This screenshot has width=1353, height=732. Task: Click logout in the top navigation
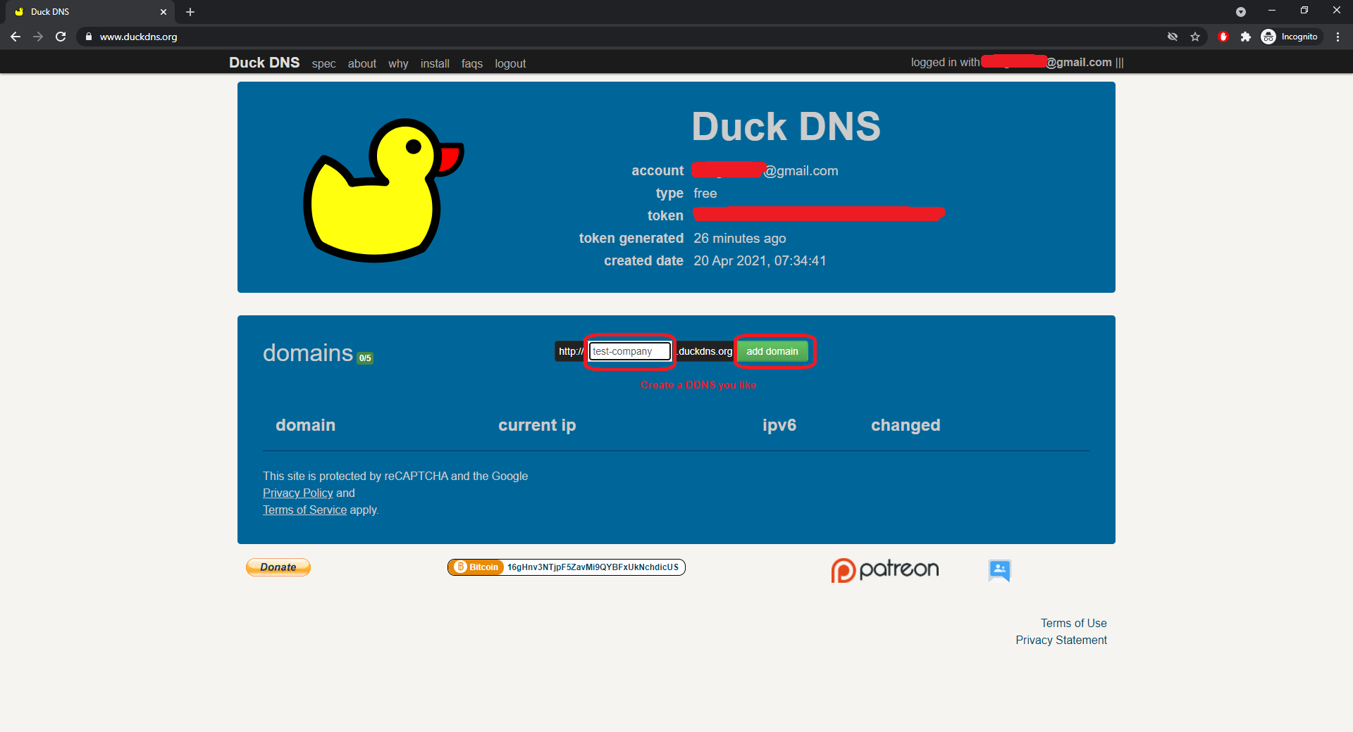click(x=510, y=63)
